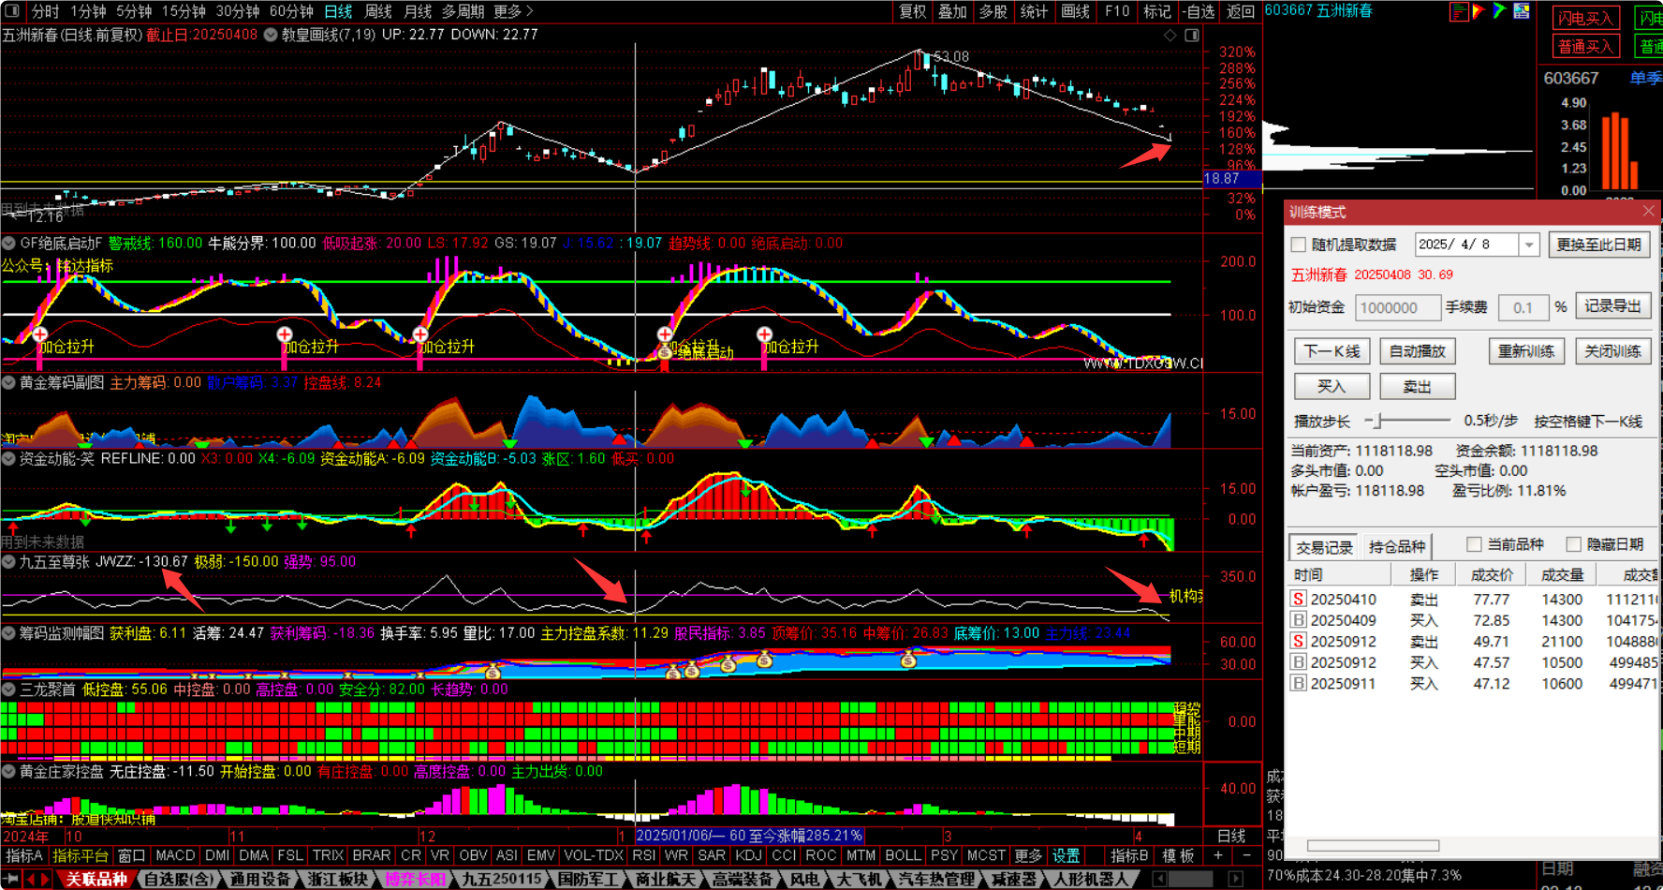
Task: Tick the 隐藏日期 checkbox
Action: coord(1573,544)
